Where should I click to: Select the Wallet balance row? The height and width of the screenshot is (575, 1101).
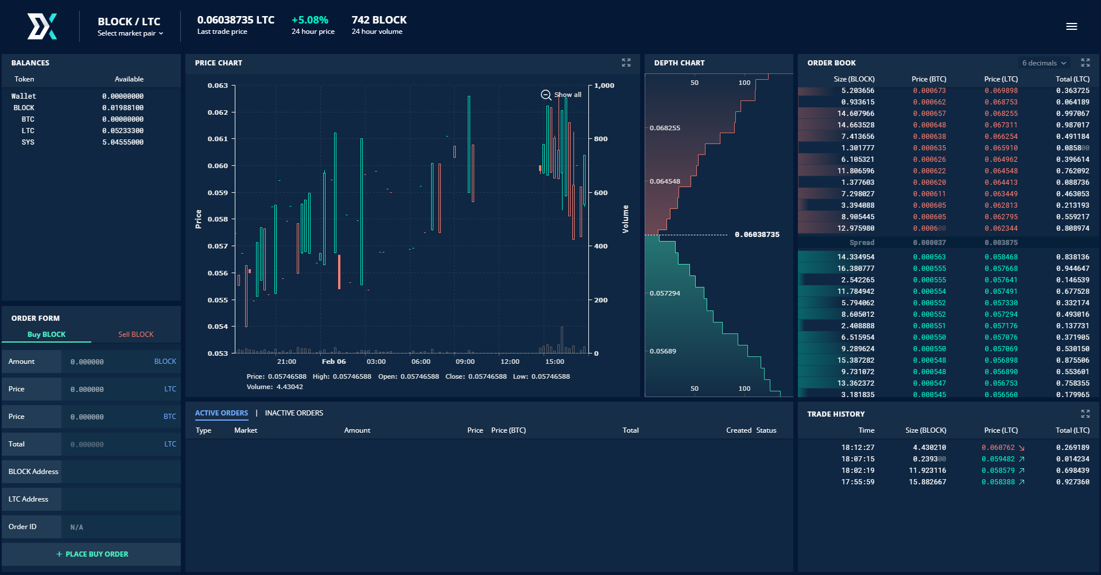(x=92, y=96)
